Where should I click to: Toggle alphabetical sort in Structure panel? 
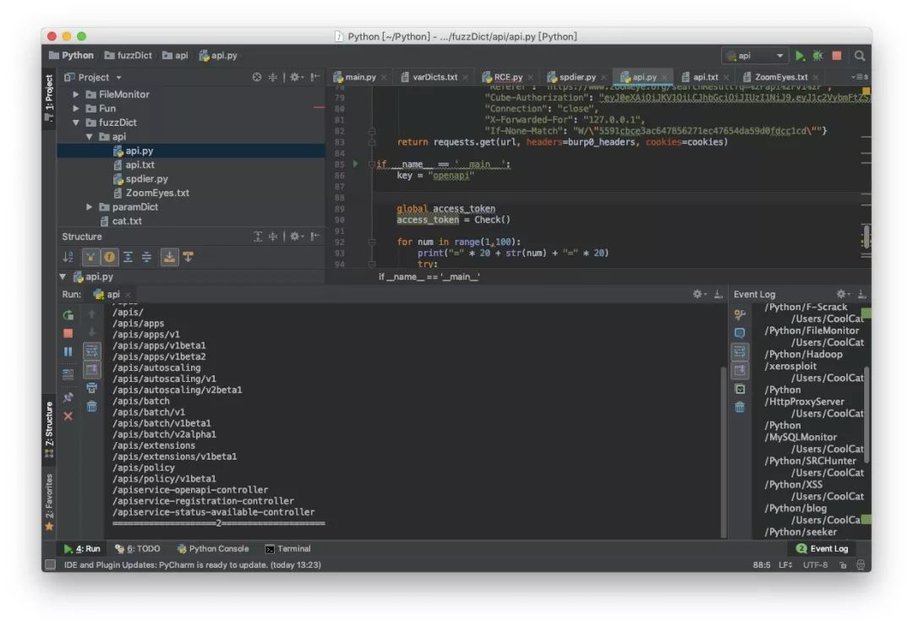click(68, 257)
